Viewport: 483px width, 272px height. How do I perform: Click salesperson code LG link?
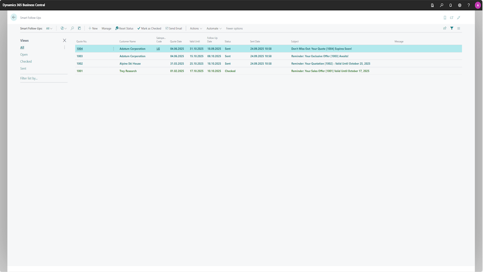[x=158, y=49]
